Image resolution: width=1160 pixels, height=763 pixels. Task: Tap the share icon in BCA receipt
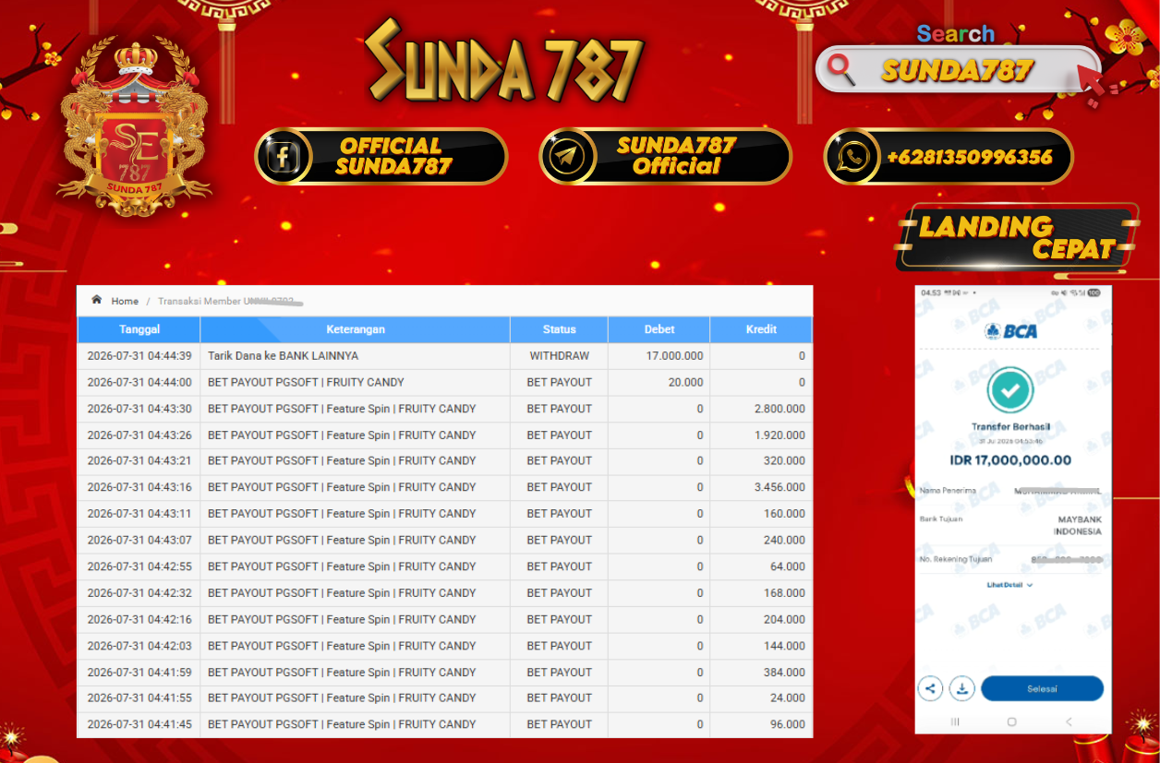pyautogui.click(x=931, y=688)
